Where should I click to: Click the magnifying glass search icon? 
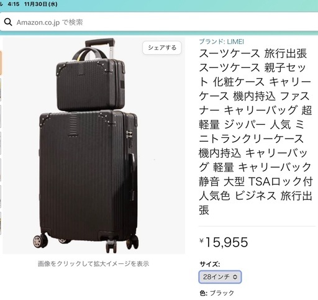8,22
